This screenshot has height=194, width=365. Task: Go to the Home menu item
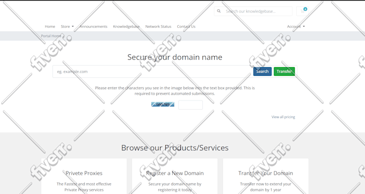tap(50, 26)
